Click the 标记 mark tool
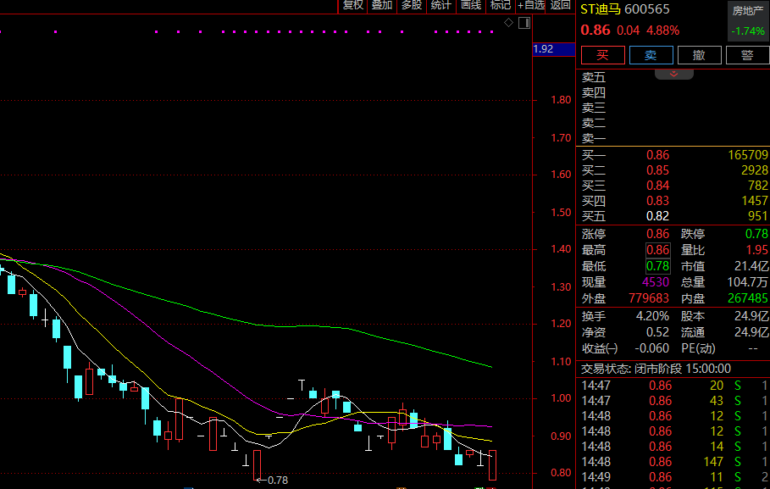 click(x=500, y=5)
